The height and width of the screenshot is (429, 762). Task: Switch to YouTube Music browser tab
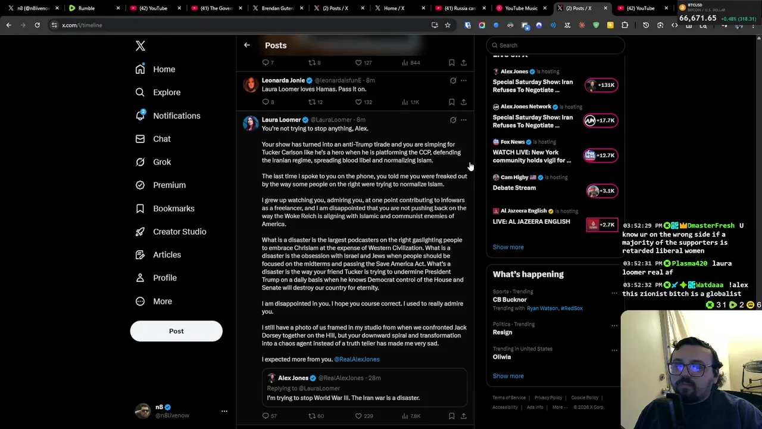521,8
